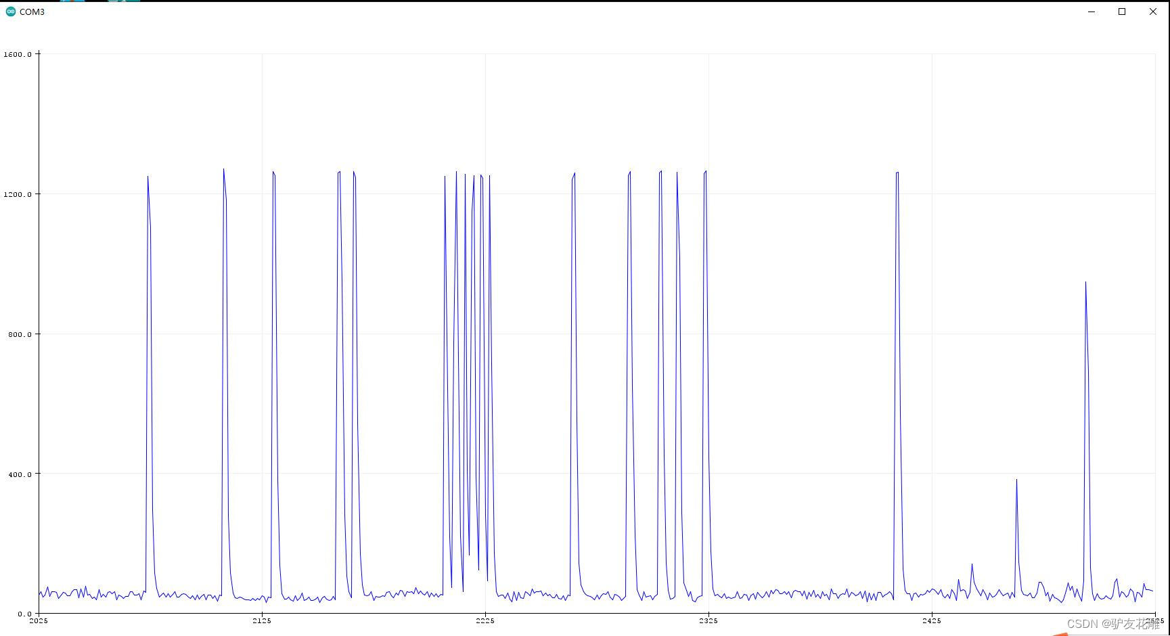Click the 2225 x-axis label
Viewport: 1170px width, 636px height.
(485, 620)
